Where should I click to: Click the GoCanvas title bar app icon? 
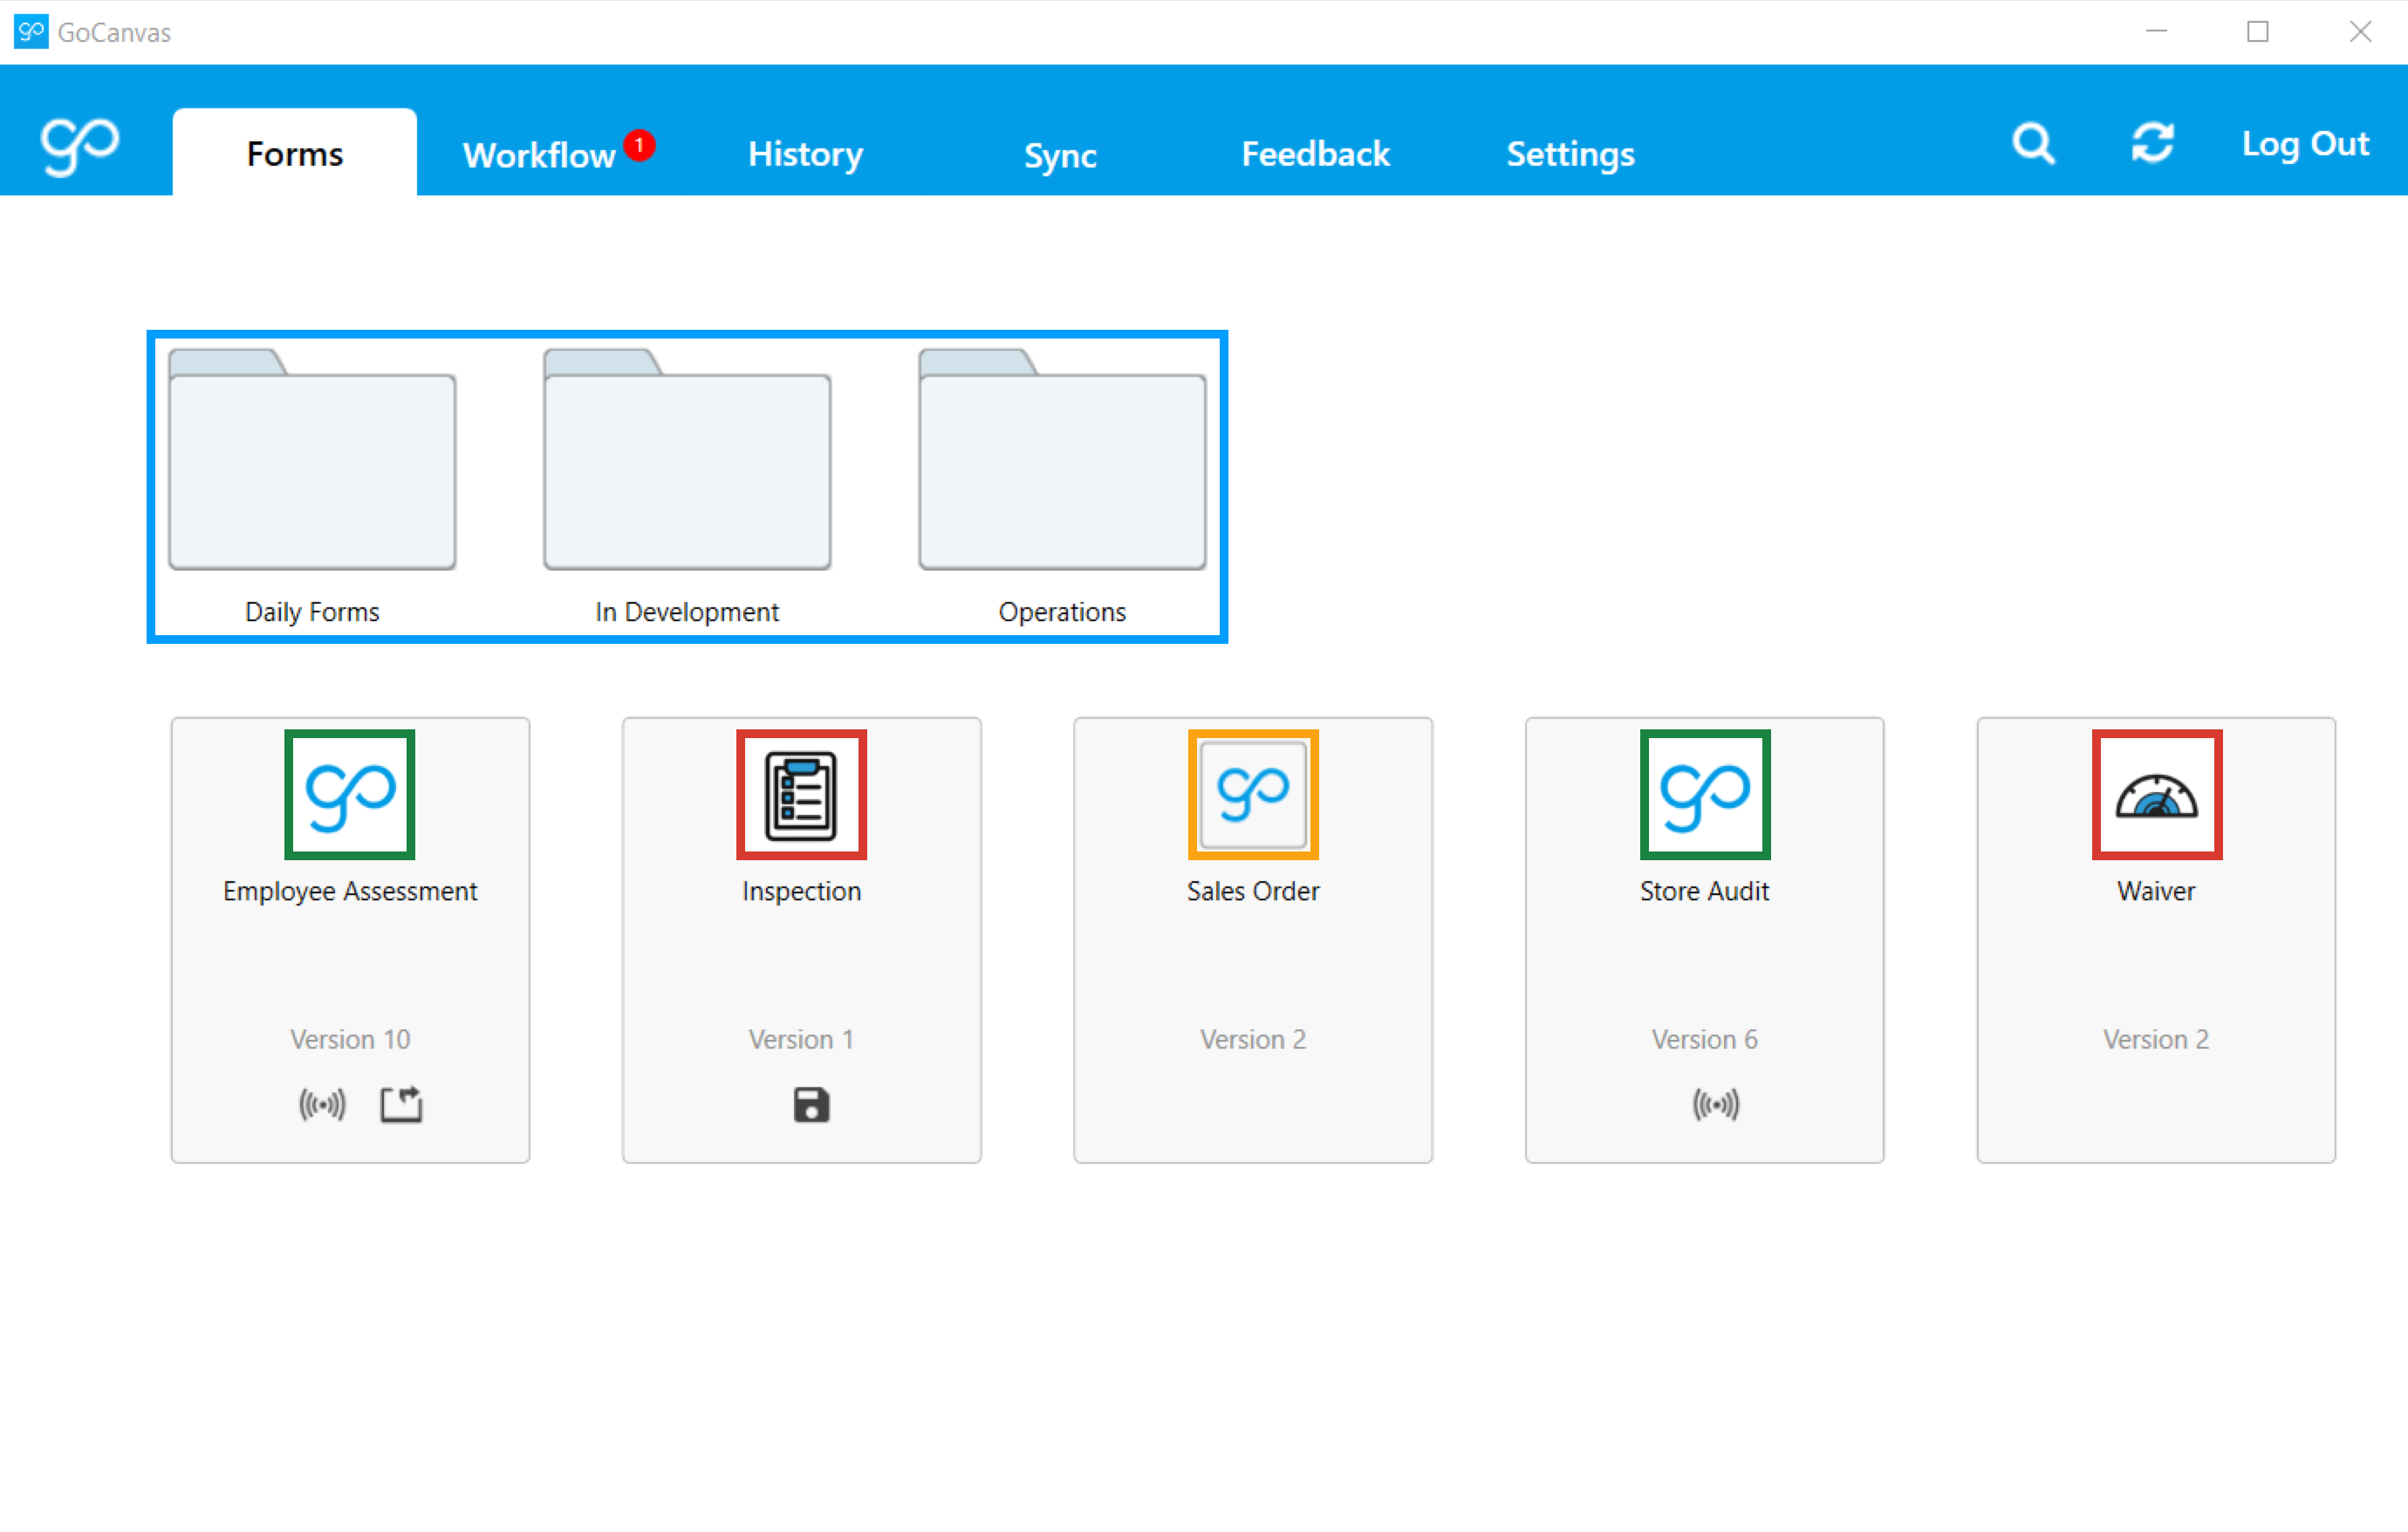pos(31,32)
